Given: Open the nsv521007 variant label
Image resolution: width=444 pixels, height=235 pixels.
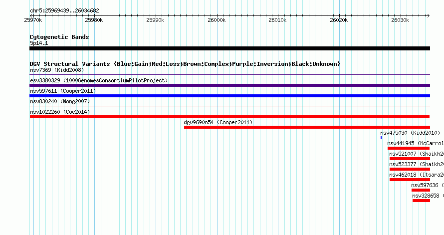Looking at the screenshot, I should click(x=416, y=154).
